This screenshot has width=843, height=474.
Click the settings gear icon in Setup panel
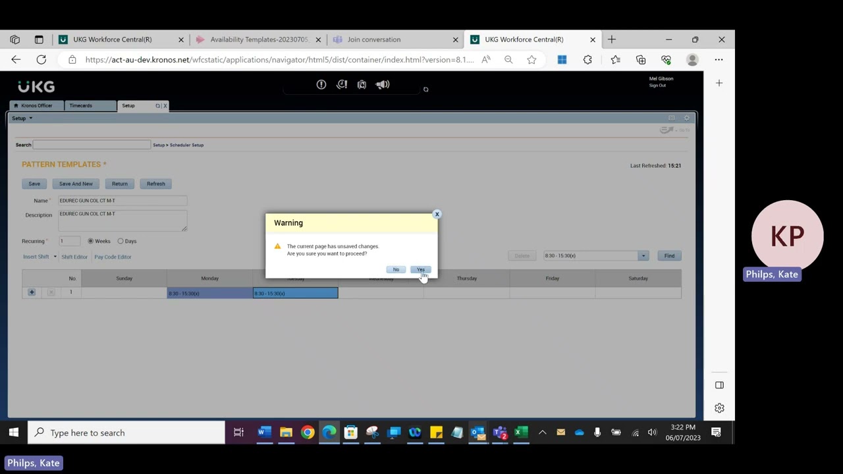[x=687, y=118]
